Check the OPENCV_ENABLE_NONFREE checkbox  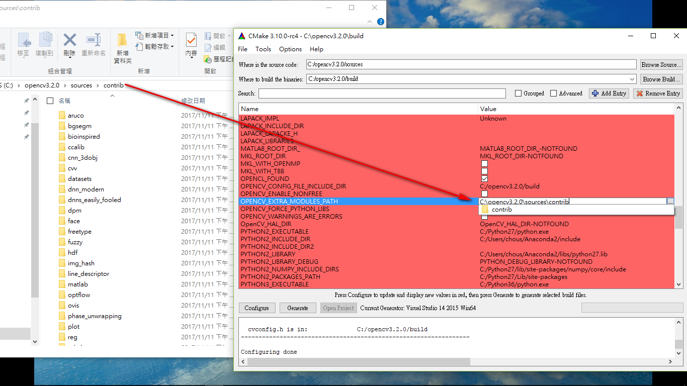(x=484, y=194)
